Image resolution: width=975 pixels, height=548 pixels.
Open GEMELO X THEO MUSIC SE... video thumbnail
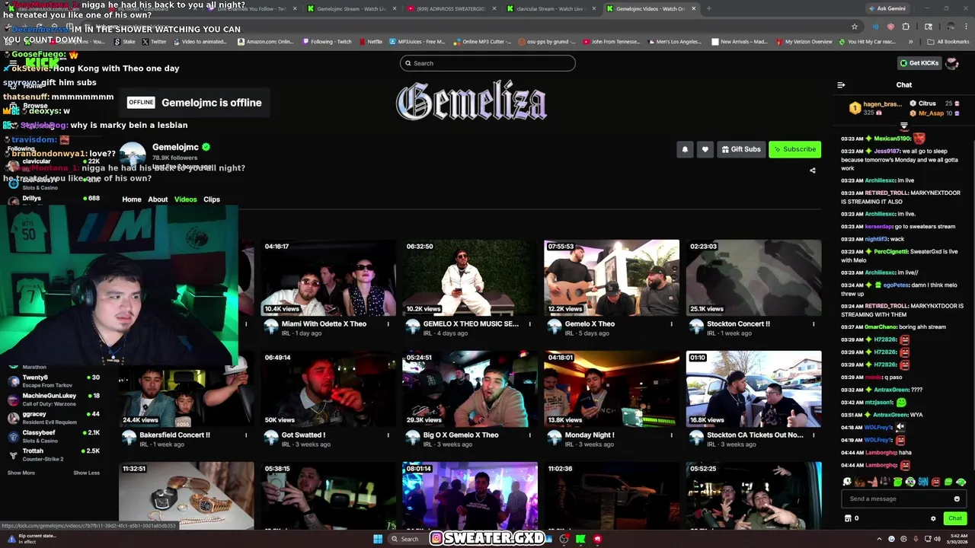click(470, 278)
